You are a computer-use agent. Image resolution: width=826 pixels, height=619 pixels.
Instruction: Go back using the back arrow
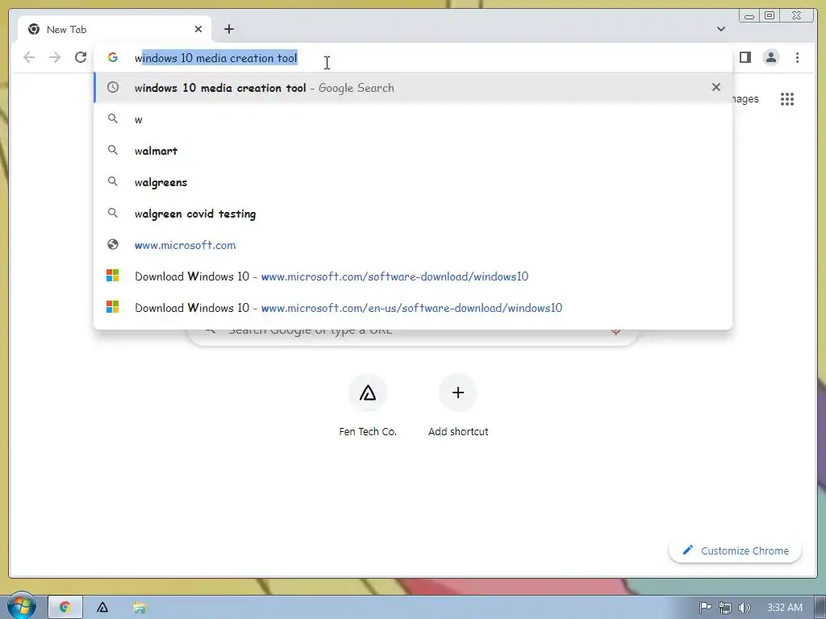click(x=29, y=57)
